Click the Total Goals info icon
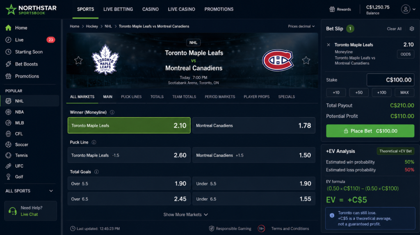The height and width of the screenshot is (235, 420). point(96,172)
